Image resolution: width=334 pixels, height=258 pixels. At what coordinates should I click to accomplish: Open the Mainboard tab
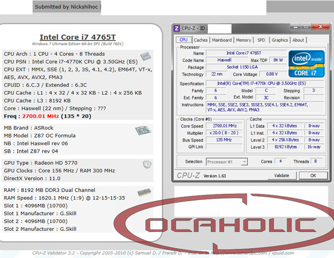[x=222, y=40]
